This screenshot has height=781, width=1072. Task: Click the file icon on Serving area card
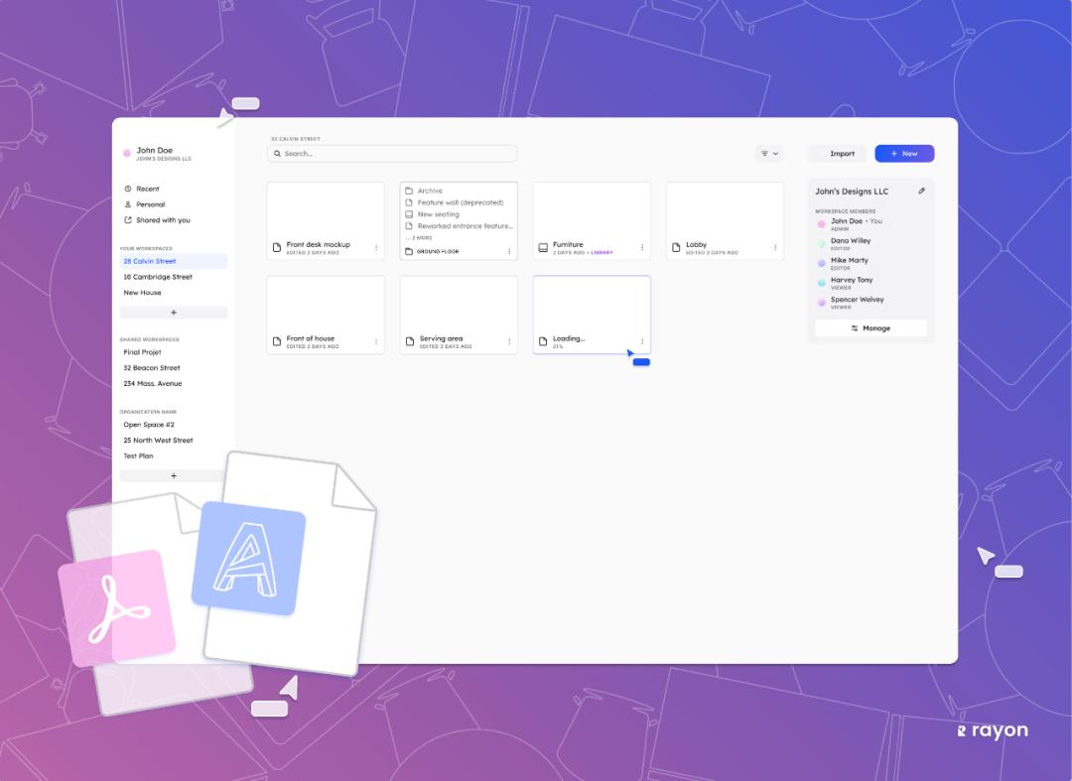click(410, 341)
